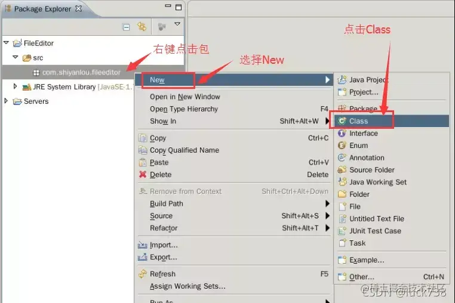Click the Shift+Alt+T shortcut text
Screen dimensions: 455x303
[300, 228]
